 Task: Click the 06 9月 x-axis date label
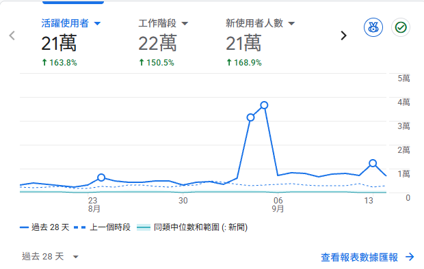pos(278,204)
